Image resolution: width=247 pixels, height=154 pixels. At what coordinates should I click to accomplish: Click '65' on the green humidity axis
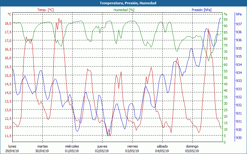[x=226, y=58]
